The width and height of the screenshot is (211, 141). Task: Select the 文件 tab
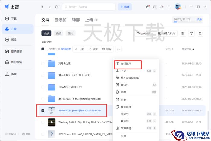click(x=45, y=20)
